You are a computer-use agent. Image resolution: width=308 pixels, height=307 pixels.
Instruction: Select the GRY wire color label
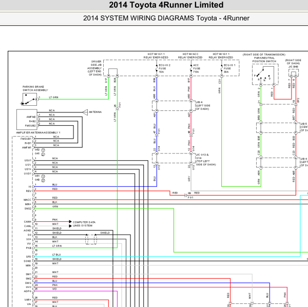click(x=189, y=179)
